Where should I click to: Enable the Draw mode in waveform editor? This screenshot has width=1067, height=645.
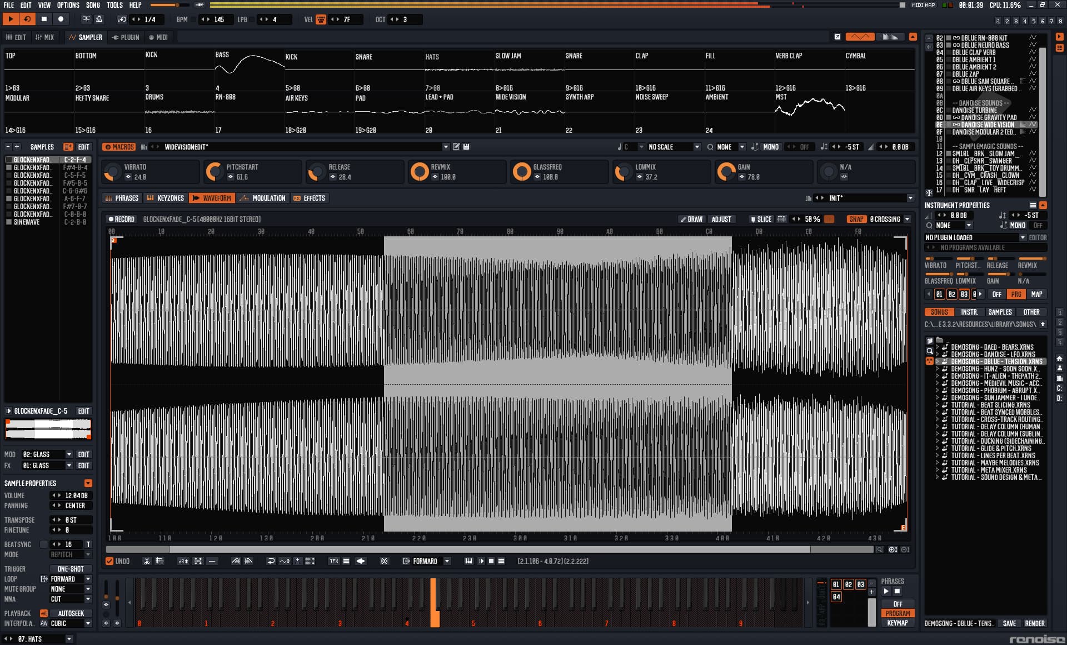click(691, 219)
